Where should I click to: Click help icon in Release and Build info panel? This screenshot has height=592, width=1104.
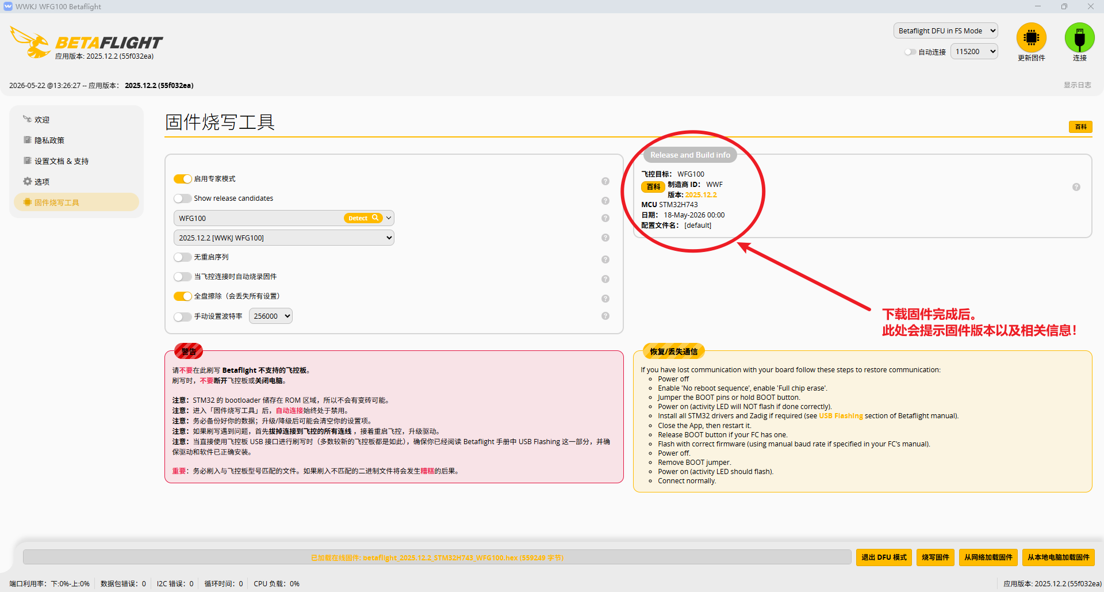(1076, 187)
